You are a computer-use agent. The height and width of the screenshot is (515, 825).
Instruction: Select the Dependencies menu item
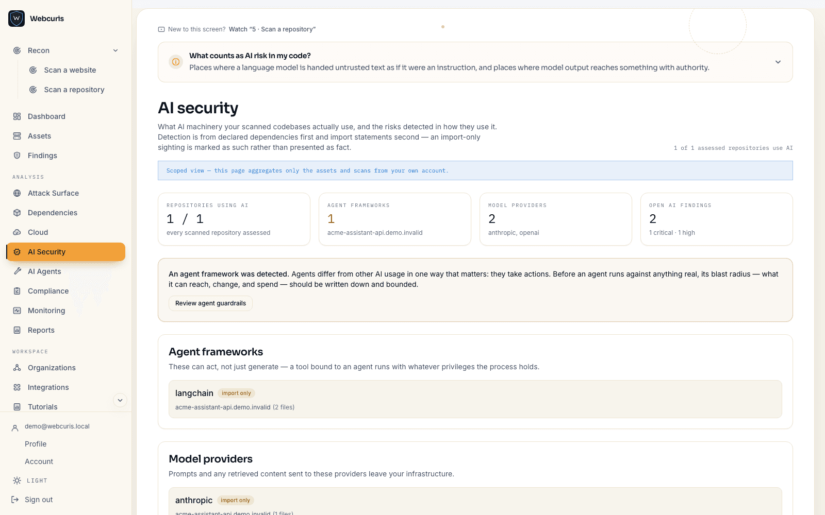(66, 213)
